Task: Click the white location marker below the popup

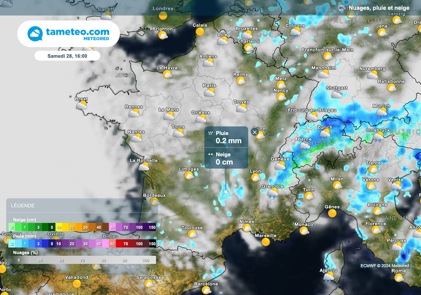Action: [x=226, y=192]
